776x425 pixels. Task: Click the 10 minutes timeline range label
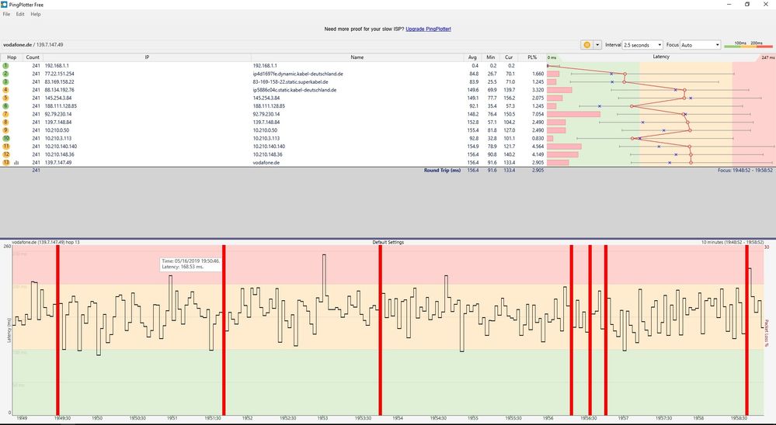coord(733,243)
